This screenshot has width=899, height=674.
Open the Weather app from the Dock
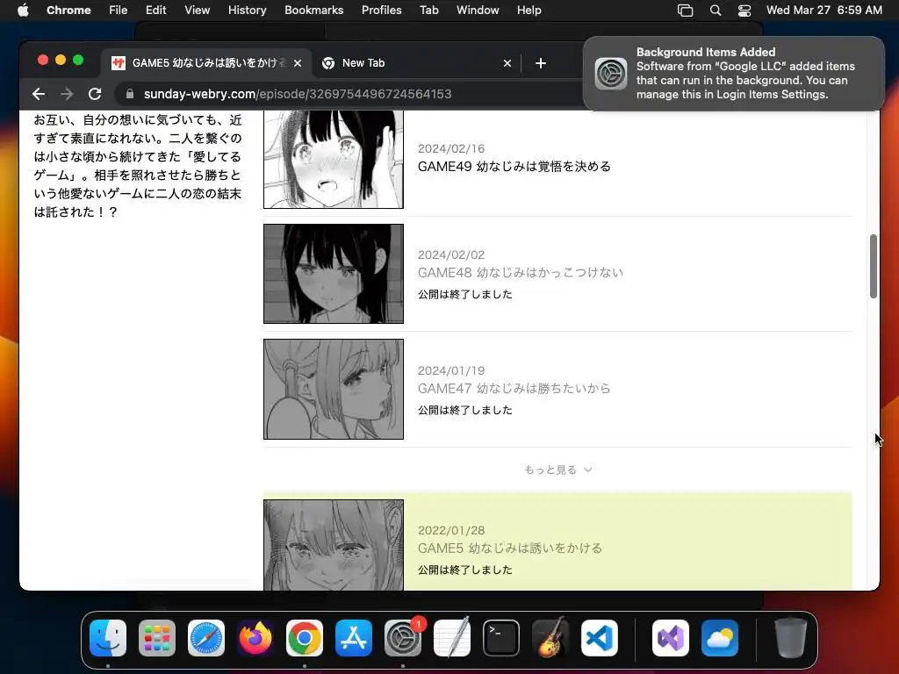pyautogui.click(x=720, y=638)
